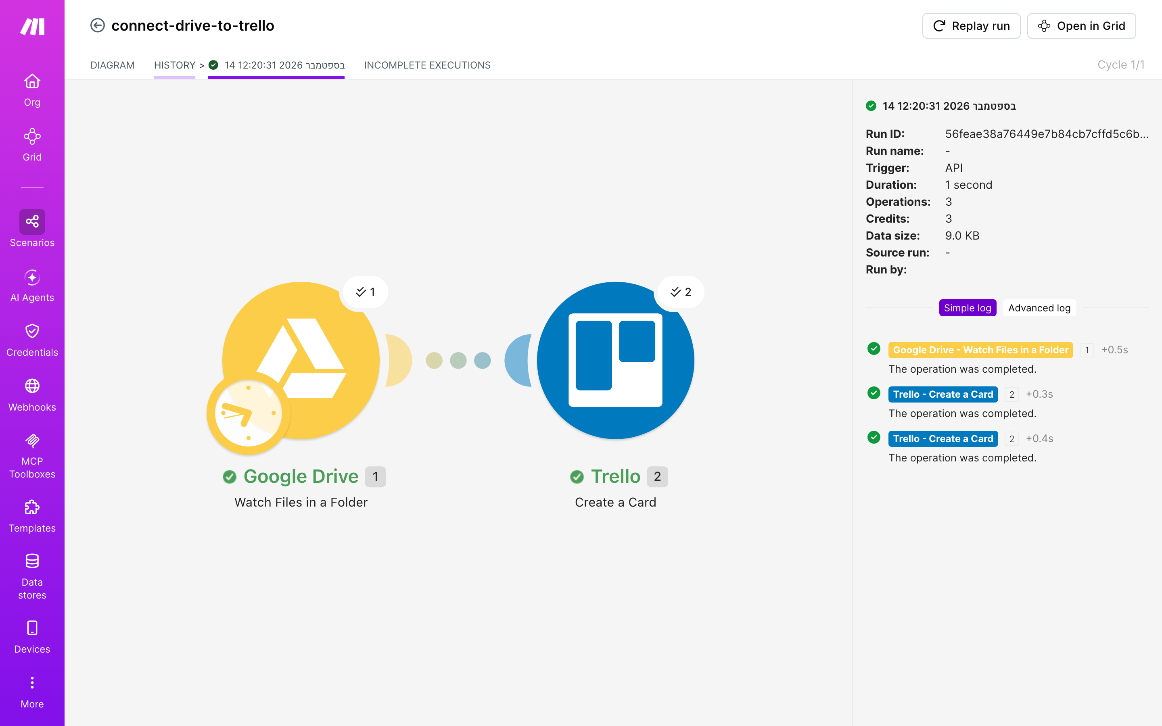Open the Google Drive operations bubble showing 1
This screenshot has width=1162, height=726.
click(366, 292)
